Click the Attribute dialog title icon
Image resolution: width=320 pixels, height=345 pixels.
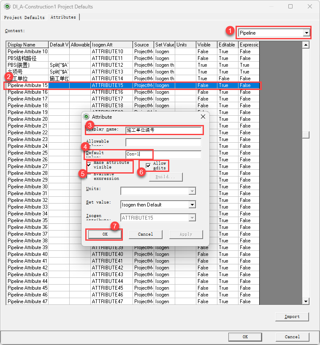point(87,117)
